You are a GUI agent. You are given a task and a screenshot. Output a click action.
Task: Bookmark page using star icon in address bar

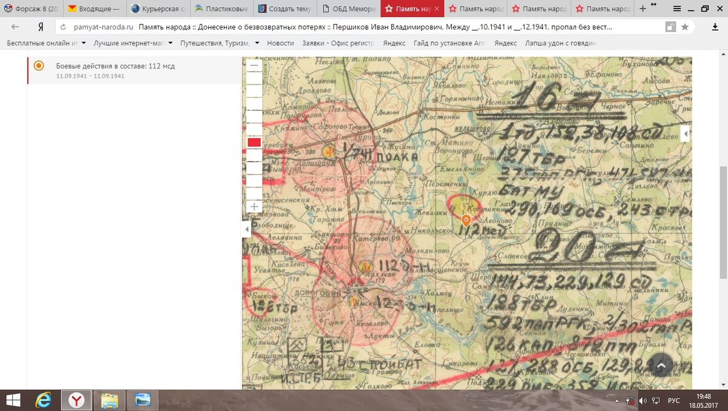[x=685, y=27]
